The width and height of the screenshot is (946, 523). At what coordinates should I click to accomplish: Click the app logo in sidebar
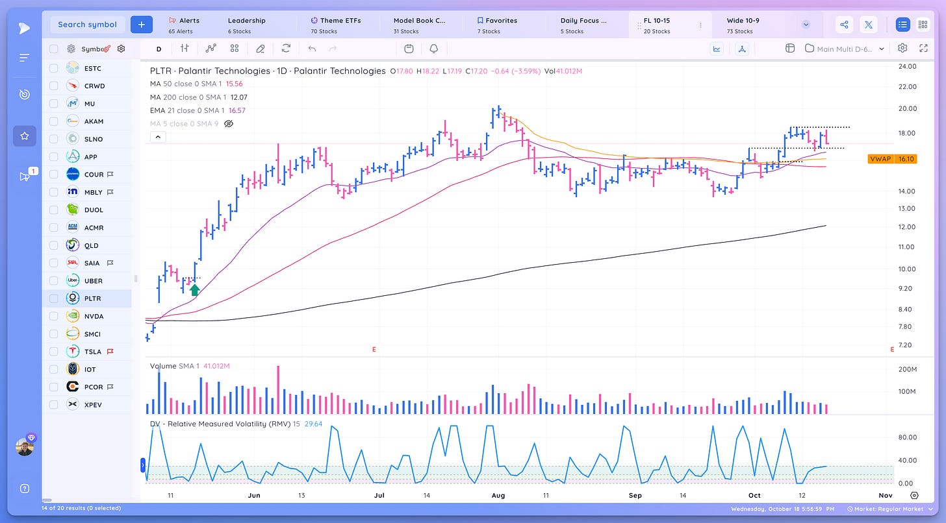pos(24,28)
